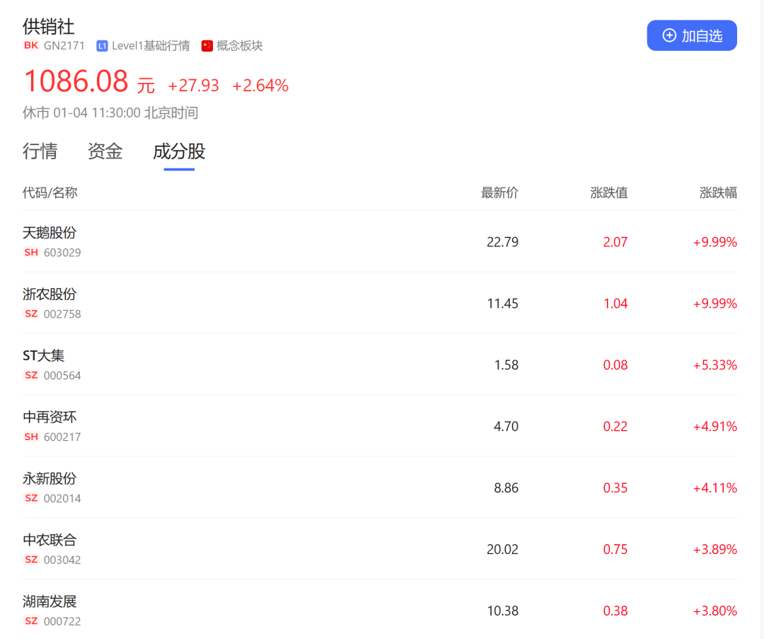The height and width of the screenshot is (639, 764).
Task: Open stock ST大集
Action: [43, 356]
